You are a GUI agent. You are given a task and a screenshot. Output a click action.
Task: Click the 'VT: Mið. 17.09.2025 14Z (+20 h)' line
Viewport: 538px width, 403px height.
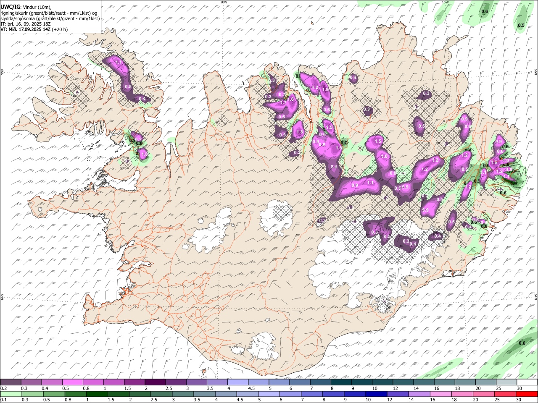coord(34,29)
